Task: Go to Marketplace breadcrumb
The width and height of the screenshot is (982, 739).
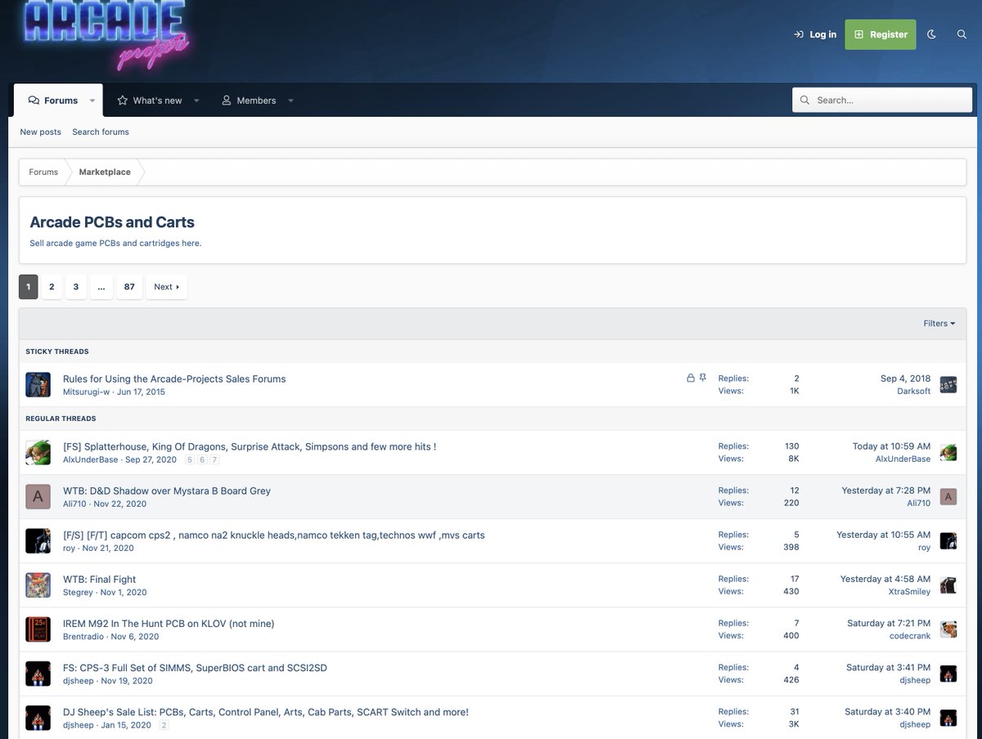Action: tap(105, 172)
